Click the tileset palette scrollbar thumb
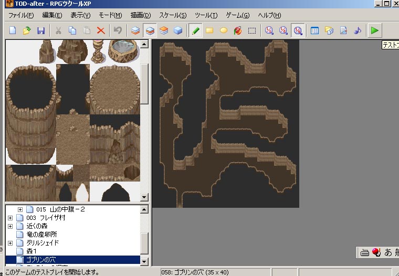Screen dimensions: 399x276 144,84
